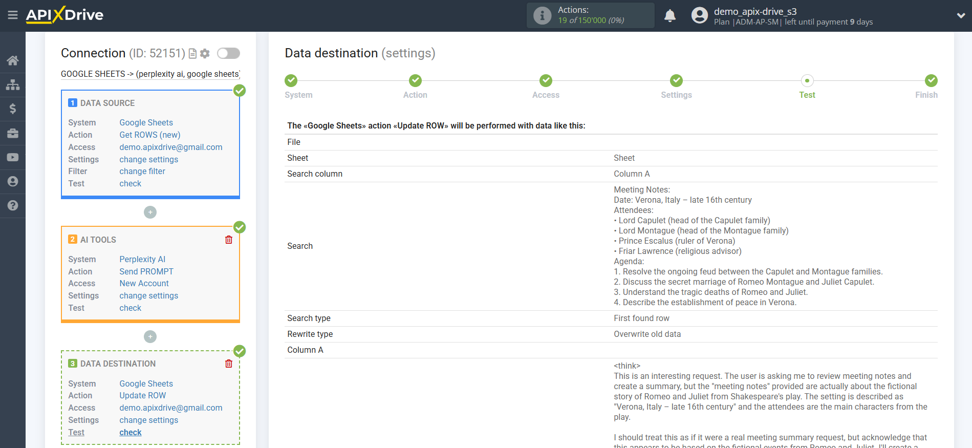
Task: Click DATA SOURCE access email link
Action: click(171, 147)
